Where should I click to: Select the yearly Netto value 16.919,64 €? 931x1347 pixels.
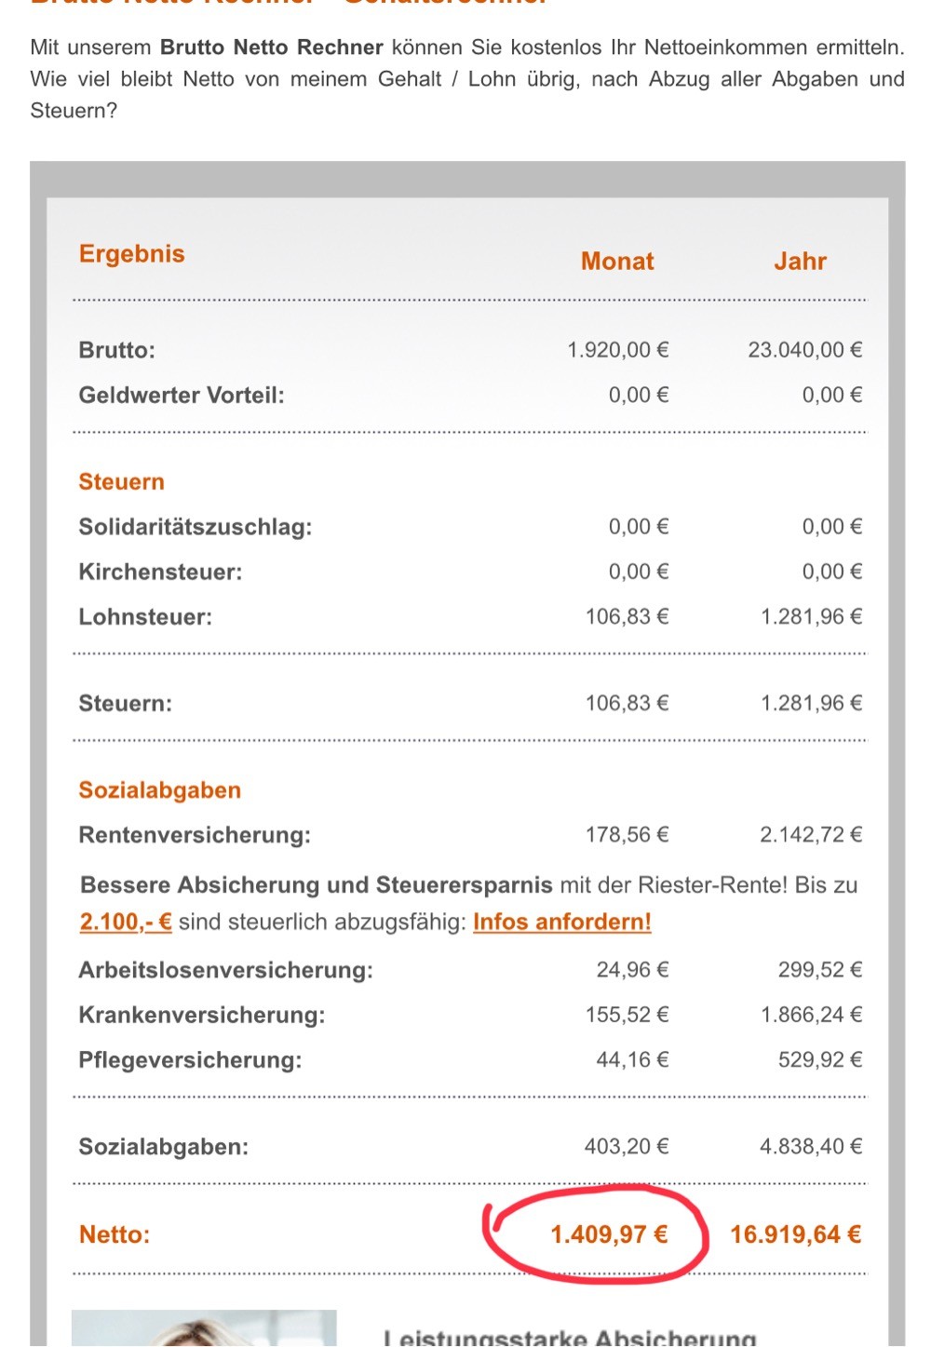coord(796,1234)
